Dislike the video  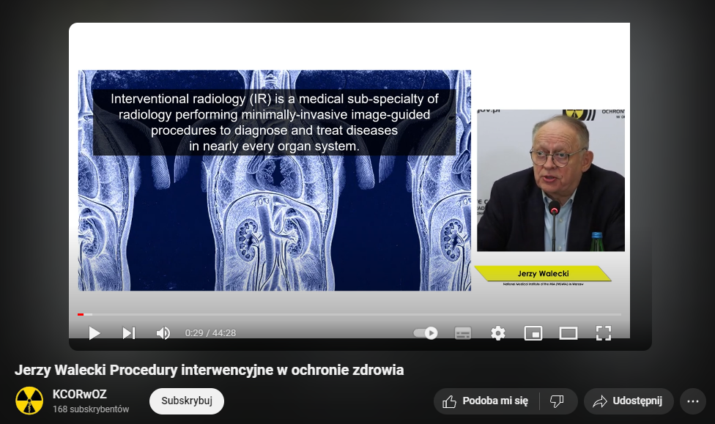558,401
